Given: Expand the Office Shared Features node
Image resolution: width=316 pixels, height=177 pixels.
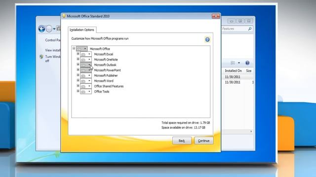Looking at the screenshot, I should tap(78, 86).
